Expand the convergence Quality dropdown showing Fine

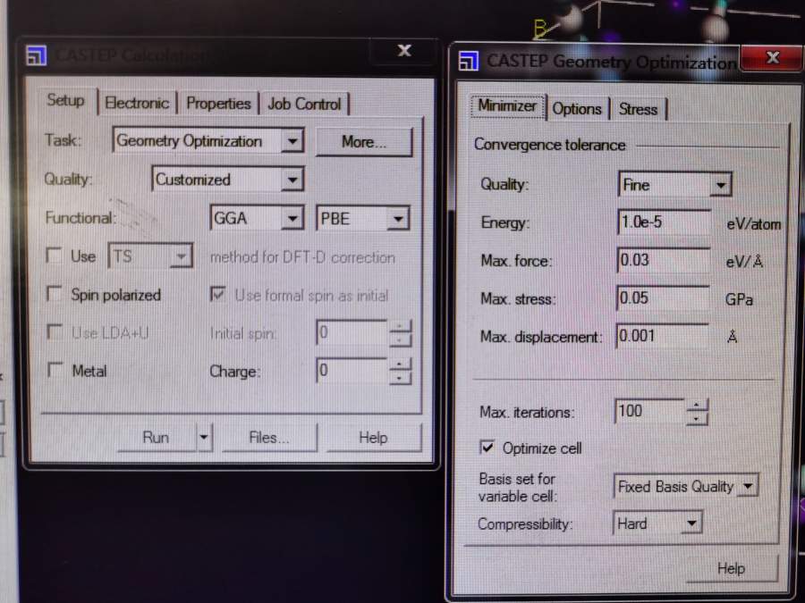pyautogui.click(x=720, y=185)
